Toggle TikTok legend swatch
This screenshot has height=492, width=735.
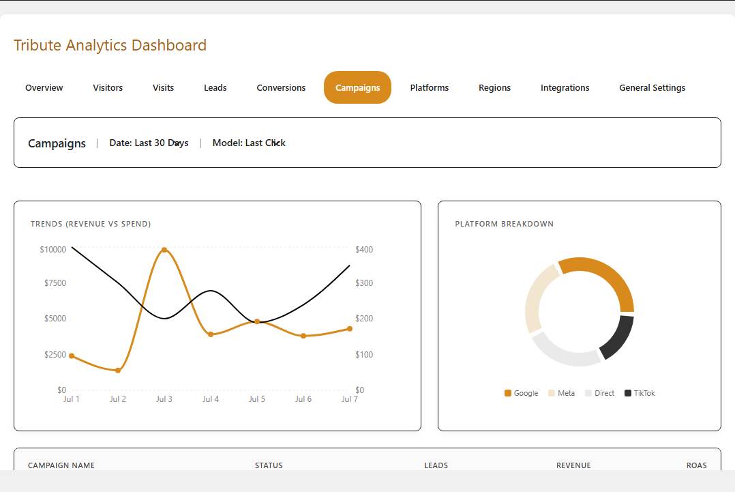628,393
